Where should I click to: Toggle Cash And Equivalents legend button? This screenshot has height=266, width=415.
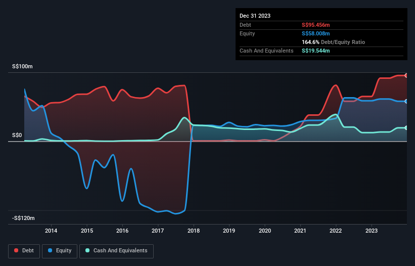tap(116, 251)
